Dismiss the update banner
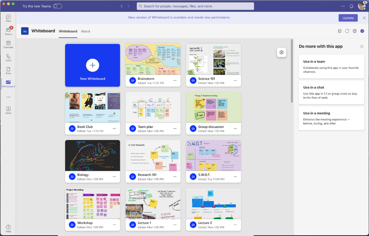Screen dimensions: 369x236 [364, 18]
